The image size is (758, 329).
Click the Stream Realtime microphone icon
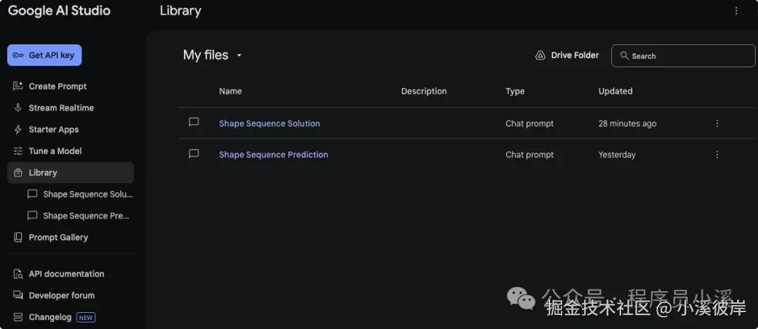[x=18, y=108]
